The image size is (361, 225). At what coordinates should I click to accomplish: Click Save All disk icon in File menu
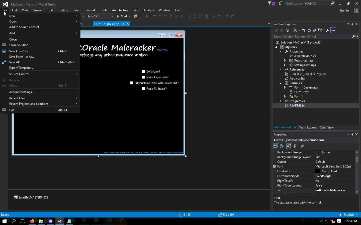tap(4, 62)
